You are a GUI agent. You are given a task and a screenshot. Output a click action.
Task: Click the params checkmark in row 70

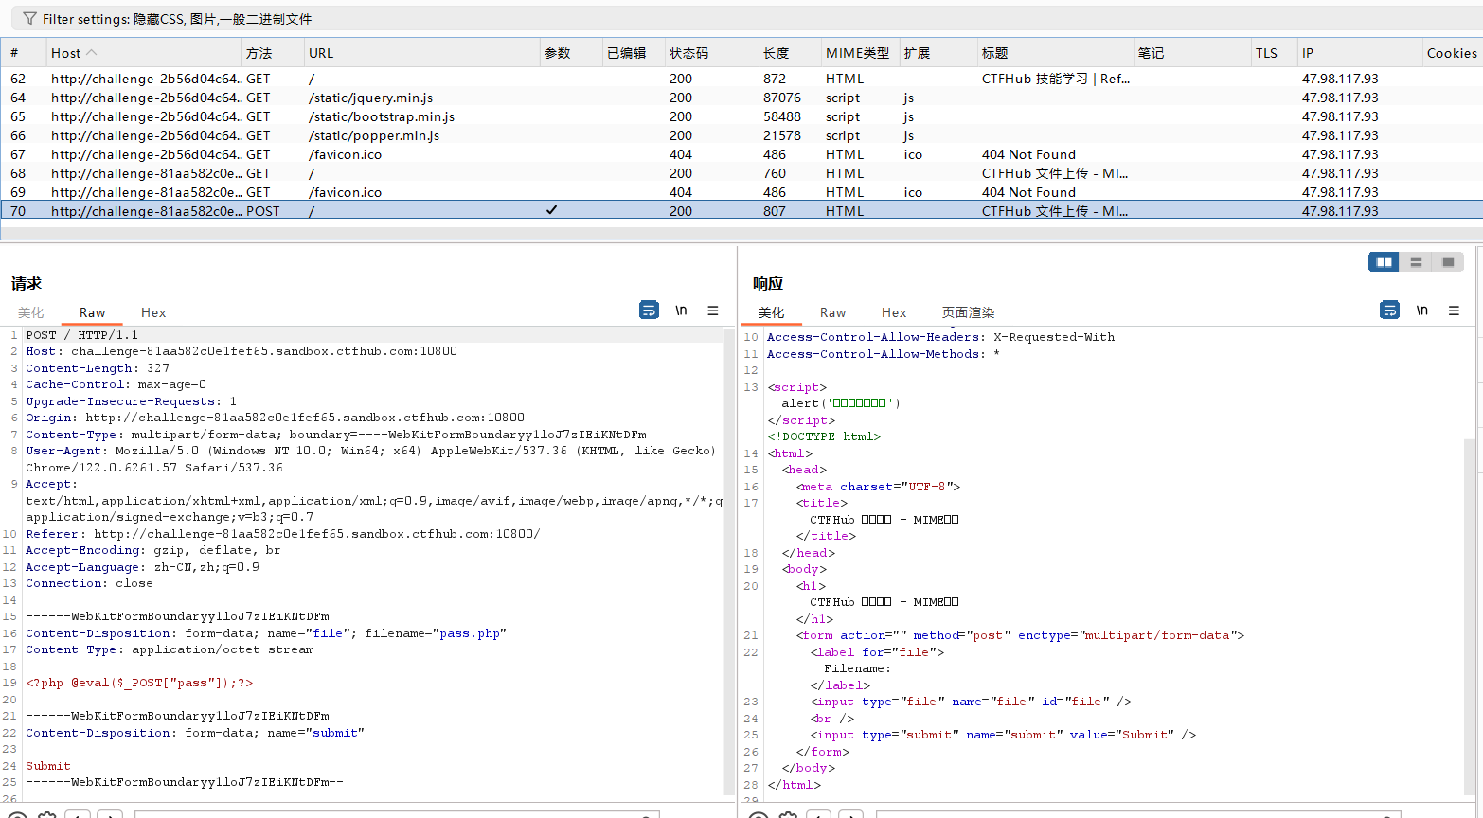click(x=551, y=210)
